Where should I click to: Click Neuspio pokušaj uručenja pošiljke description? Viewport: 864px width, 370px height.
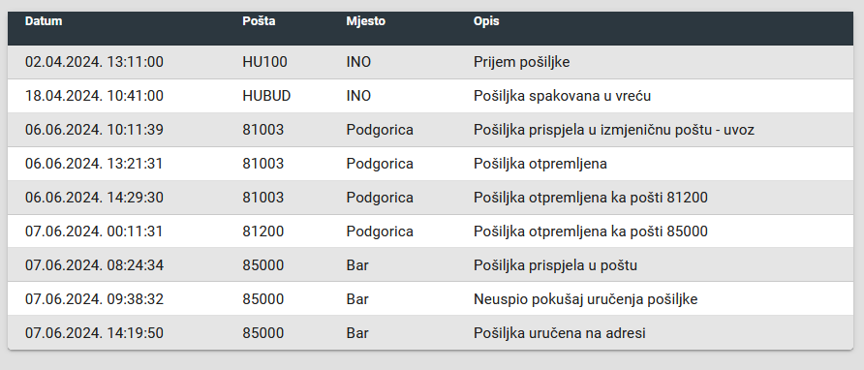coord(586,299)
